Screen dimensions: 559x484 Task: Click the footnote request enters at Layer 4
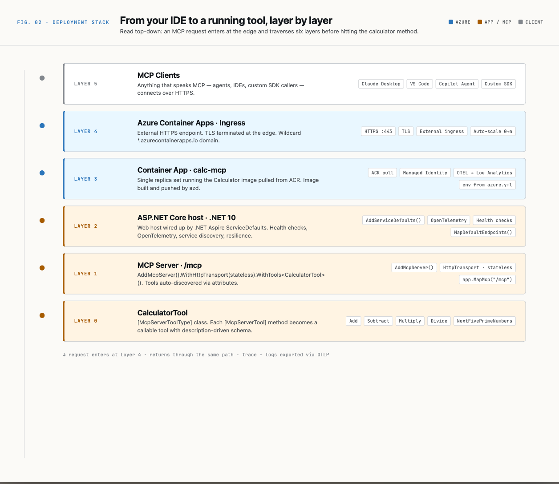click(196, 355)
